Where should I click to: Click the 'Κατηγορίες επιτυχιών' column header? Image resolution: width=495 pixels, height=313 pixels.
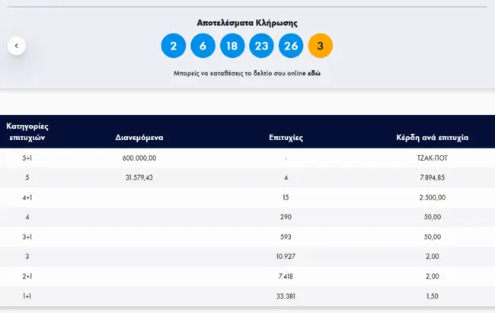pos(27,132)
